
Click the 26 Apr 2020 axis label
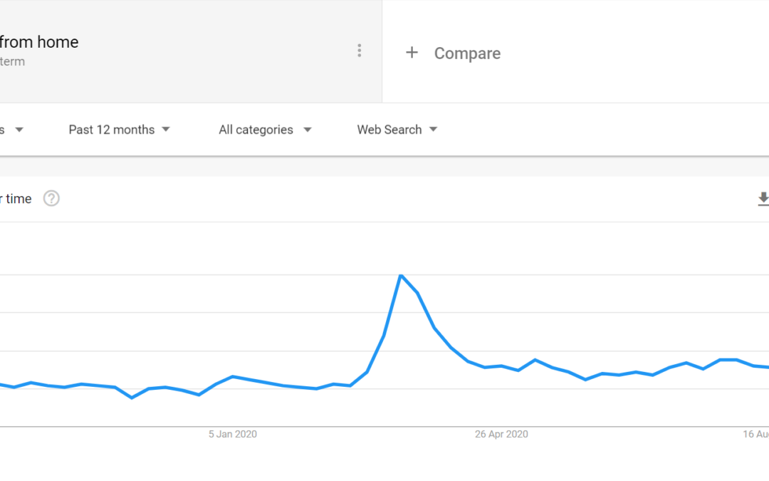pyautogui.click(x=501, y=434)
